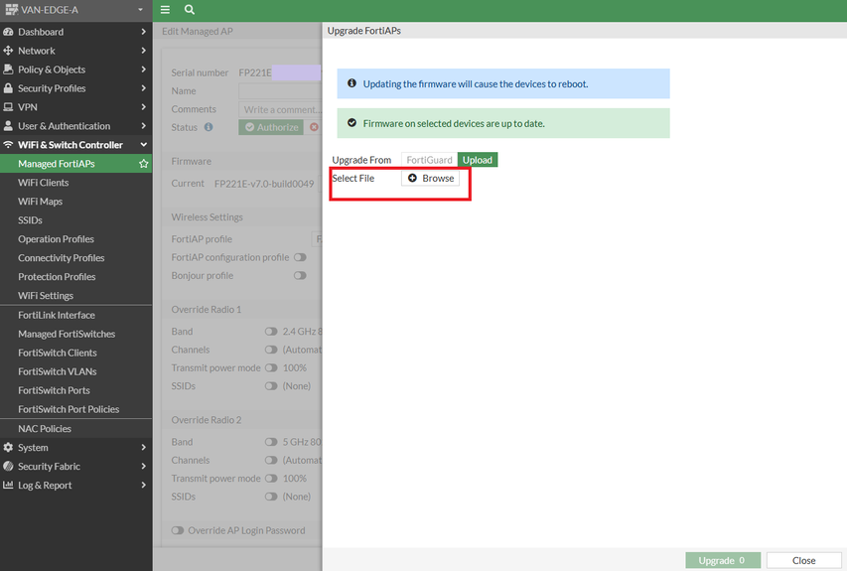This screenshot has height=571, width=847.
Task: Open Protection Profiles menu item
Action: tap(75, 277)
